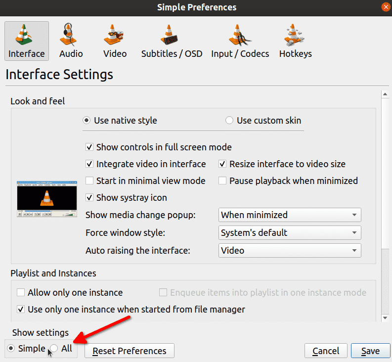Open the Audio headphones cone icon
This screenshot has height=362, width=392.
(x=71, y=41)
